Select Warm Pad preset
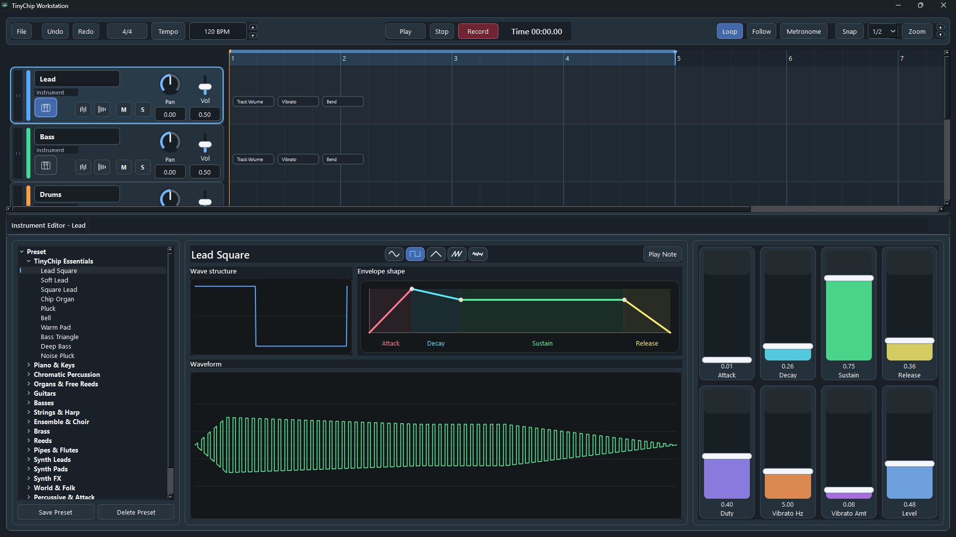This screenshot has width=956, height=537. [56, 327]
